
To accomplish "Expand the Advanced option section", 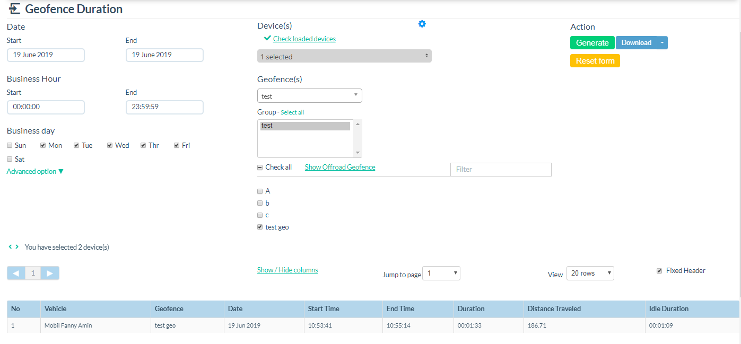I will 35,171.
